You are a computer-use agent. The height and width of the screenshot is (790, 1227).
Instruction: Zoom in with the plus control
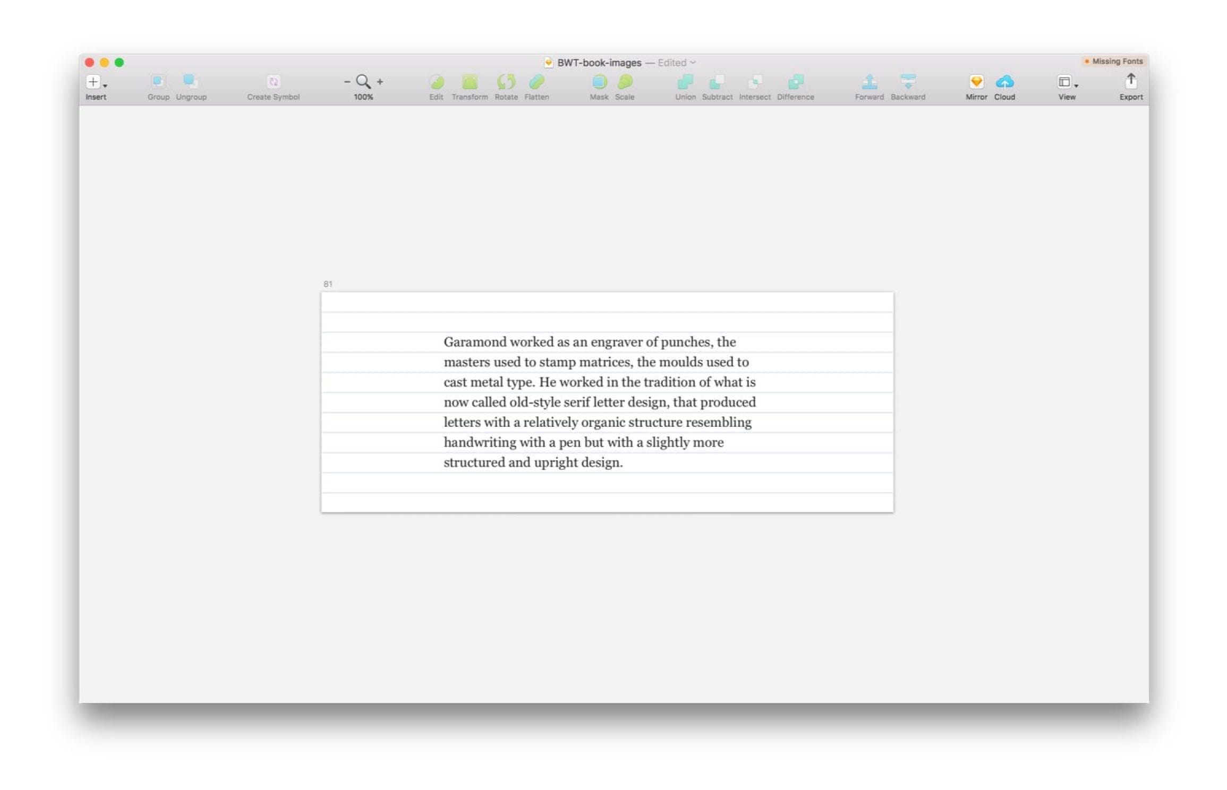[x=379, y=81]
